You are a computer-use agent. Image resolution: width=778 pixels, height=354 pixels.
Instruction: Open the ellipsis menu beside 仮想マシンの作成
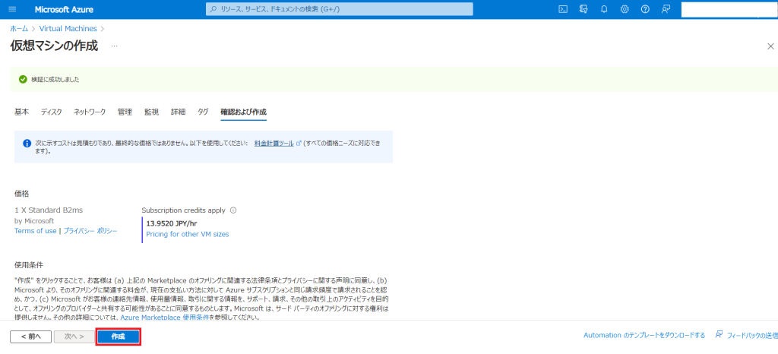115,46
